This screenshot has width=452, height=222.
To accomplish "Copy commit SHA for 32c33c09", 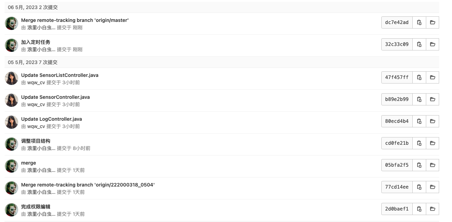I will (x=419, y=44).
